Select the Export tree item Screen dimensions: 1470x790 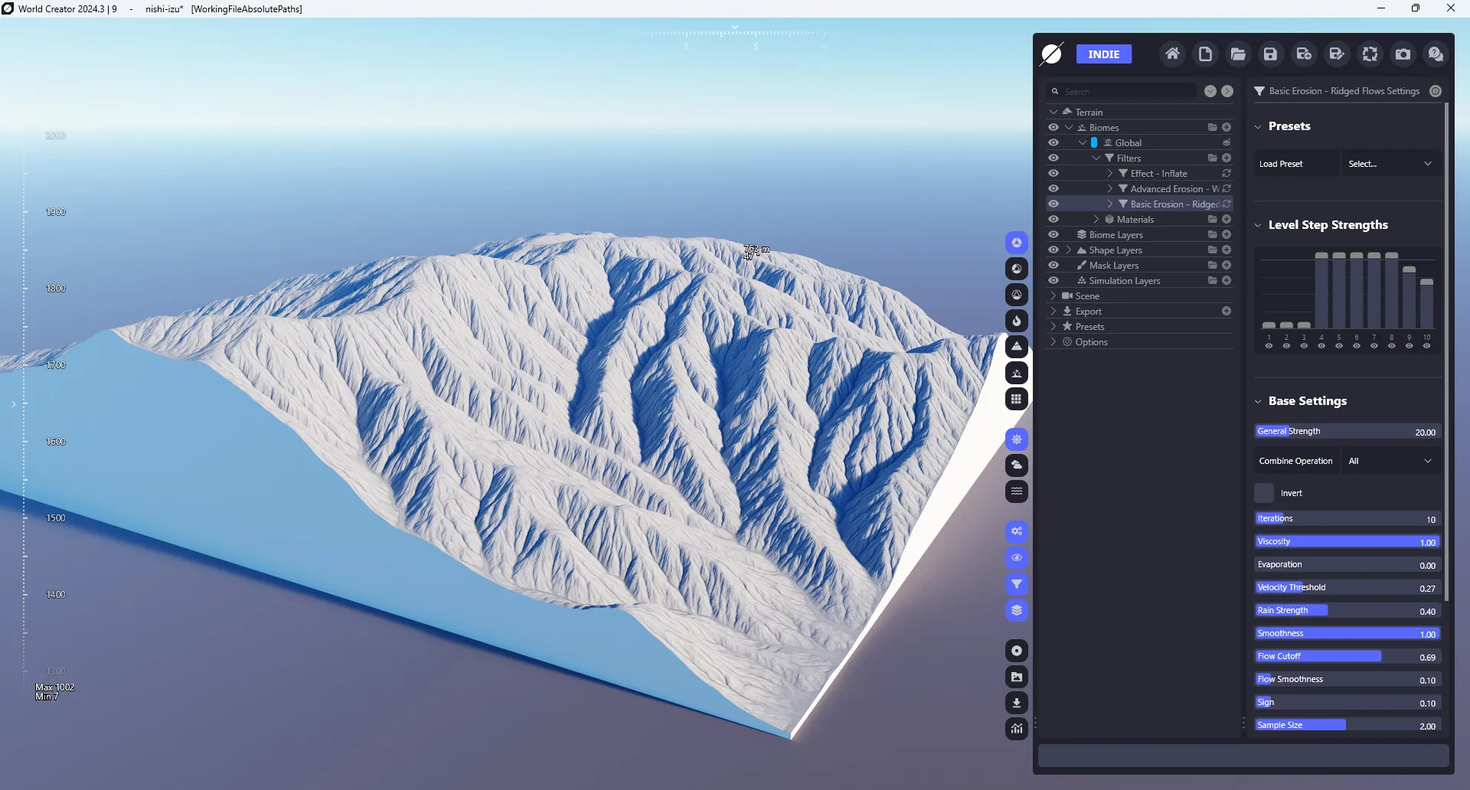(1088, 311)
